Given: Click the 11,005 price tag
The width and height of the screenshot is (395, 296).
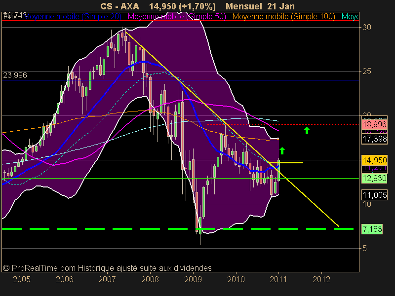Looking at the screenshot, I should click(x=375, y=195).
